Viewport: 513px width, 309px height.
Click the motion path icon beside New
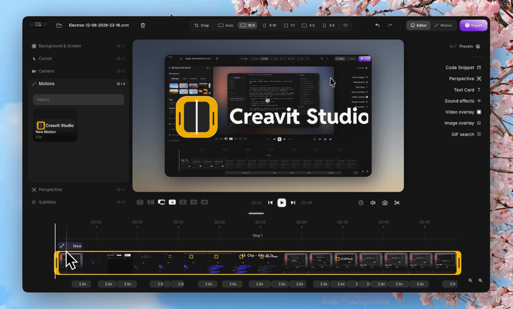pos(62,246)
